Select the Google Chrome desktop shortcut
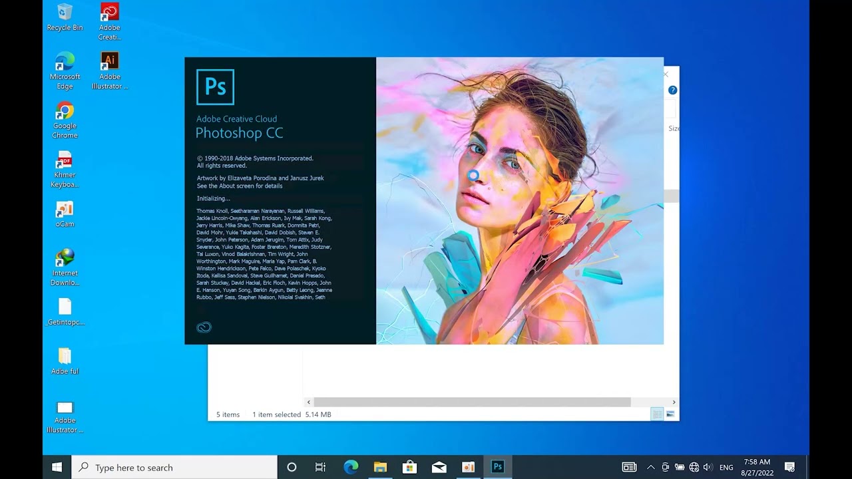Viewport: 852px width, 479px height. tap(65, 120)
